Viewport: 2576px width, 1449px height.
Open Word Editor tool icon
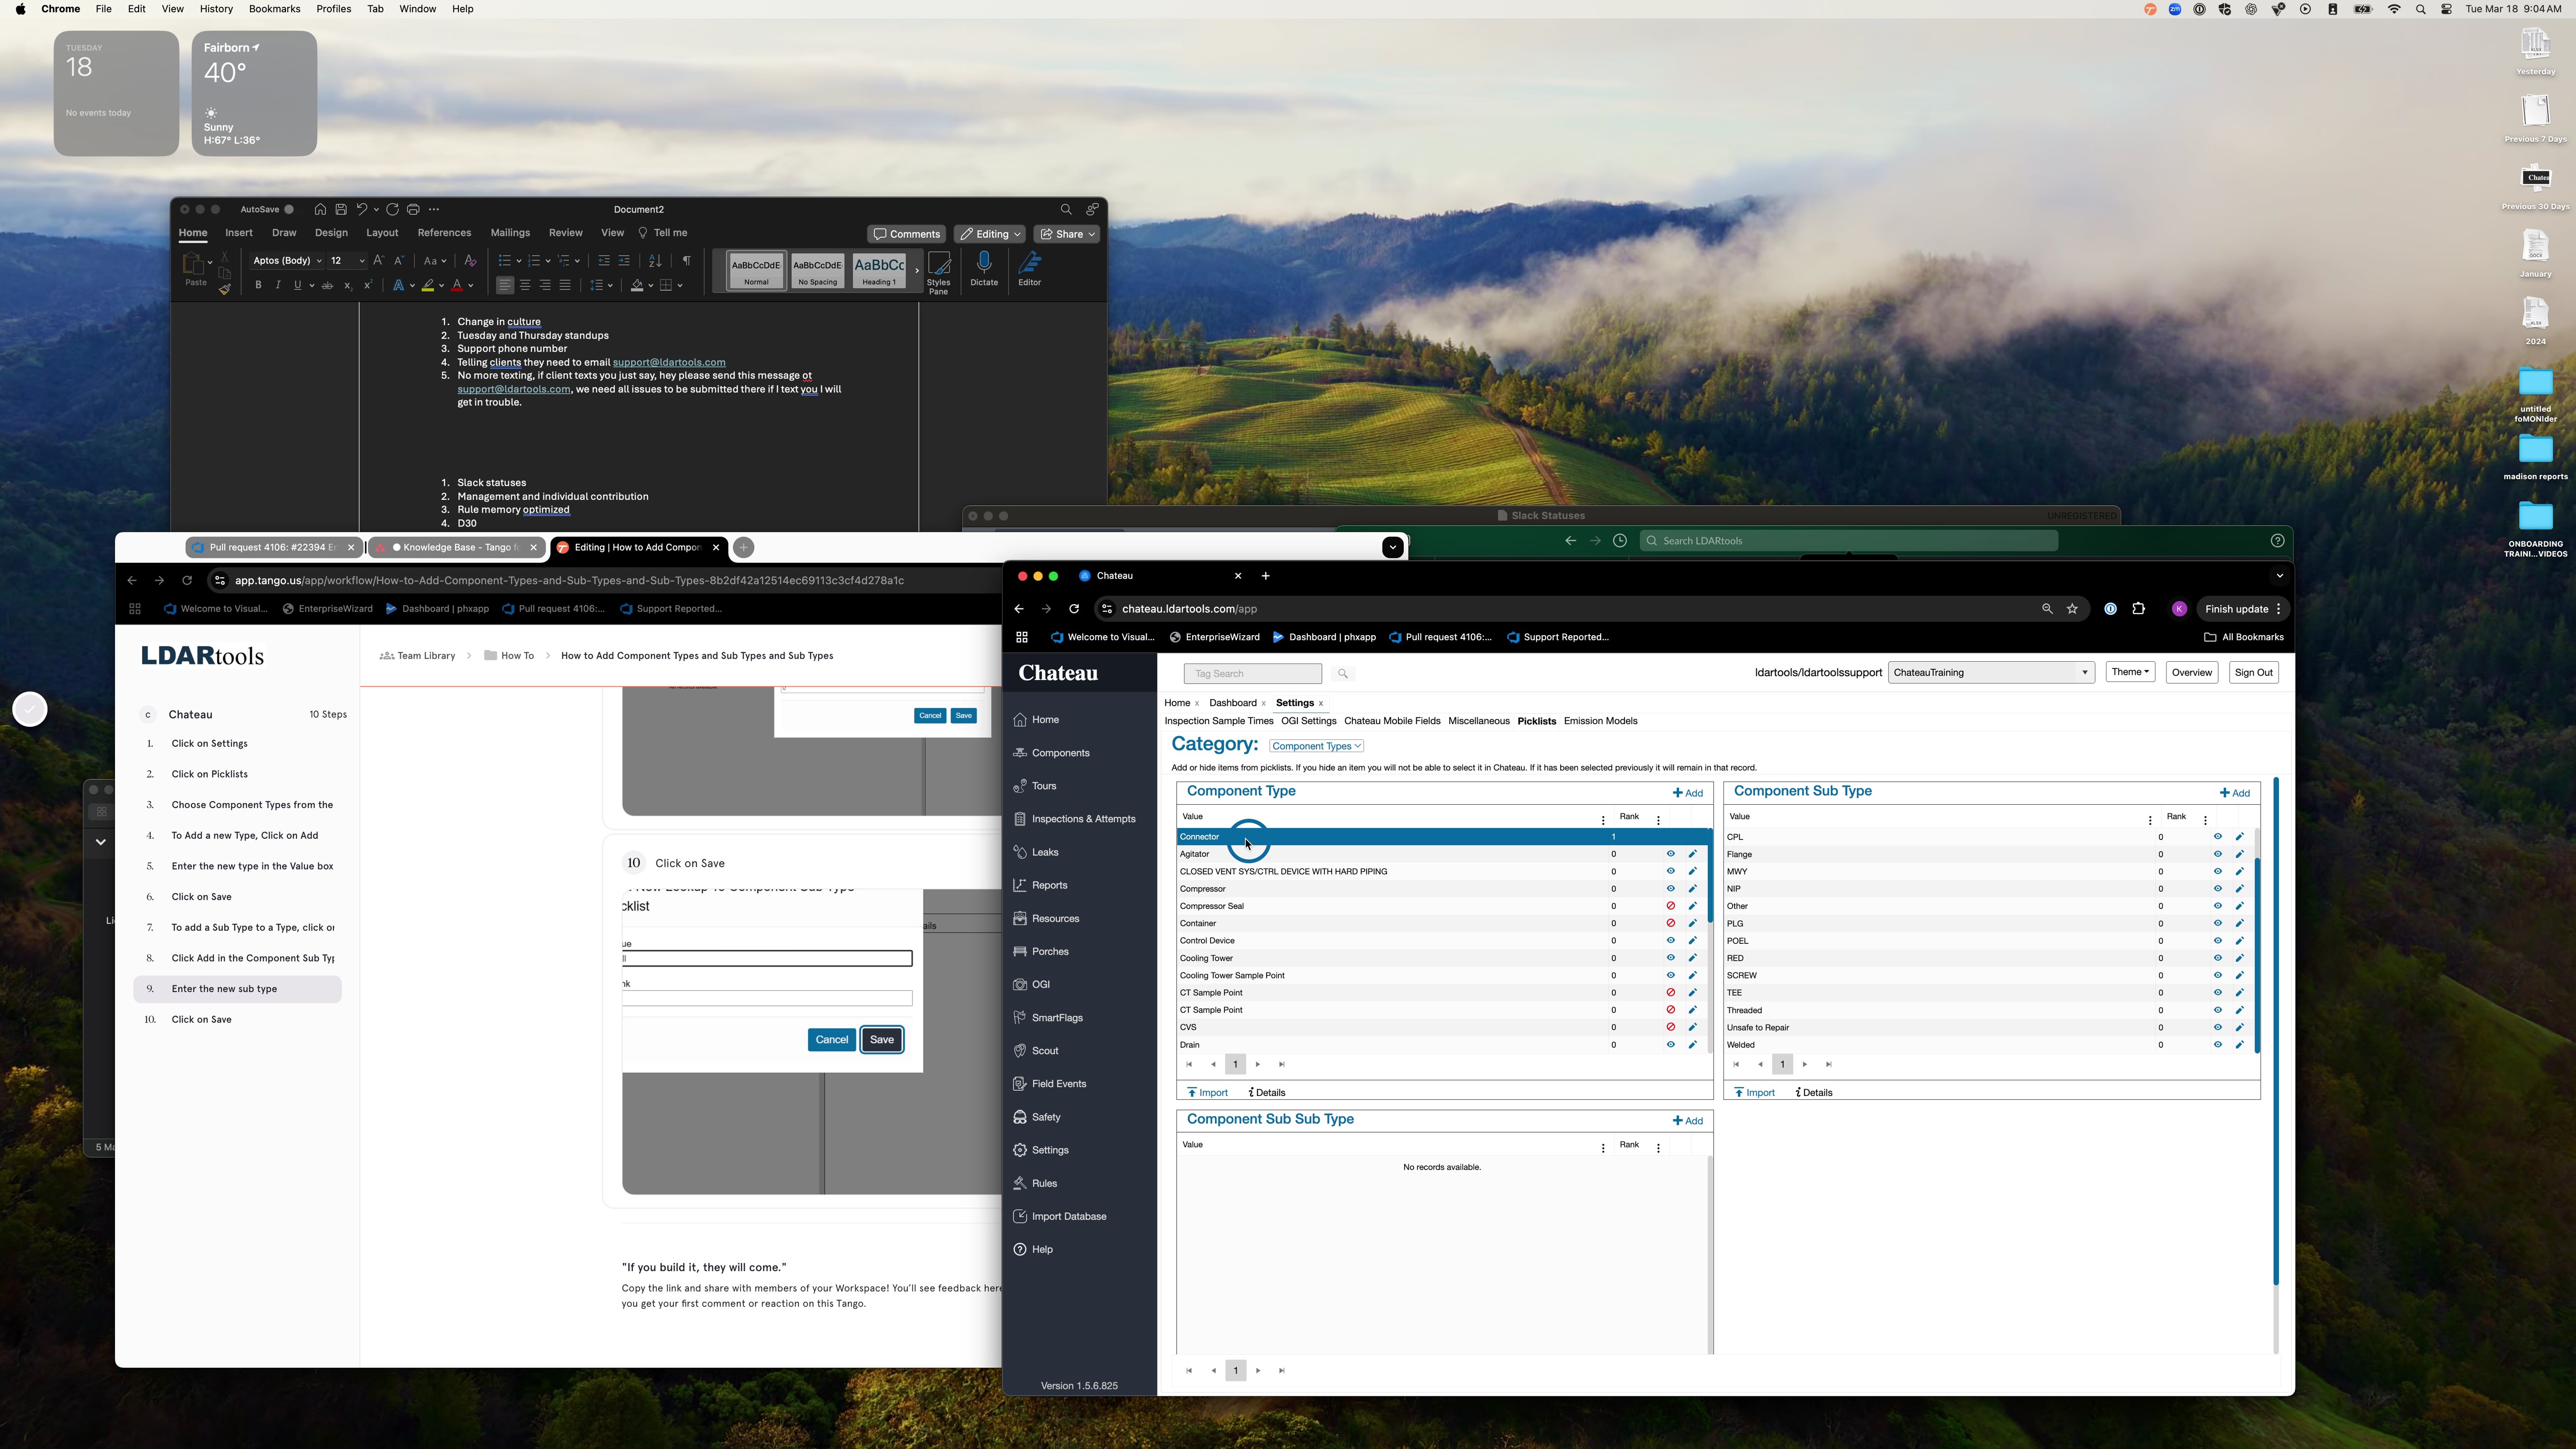(1029, 268)
